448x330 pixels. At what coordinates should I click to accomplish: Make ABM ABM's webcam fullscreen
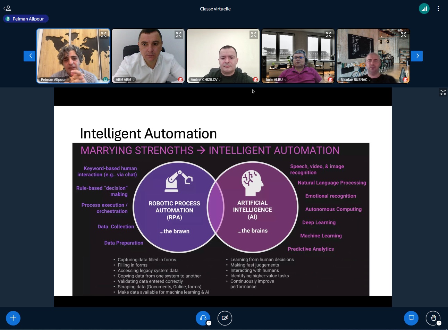[x=179, y=34]
